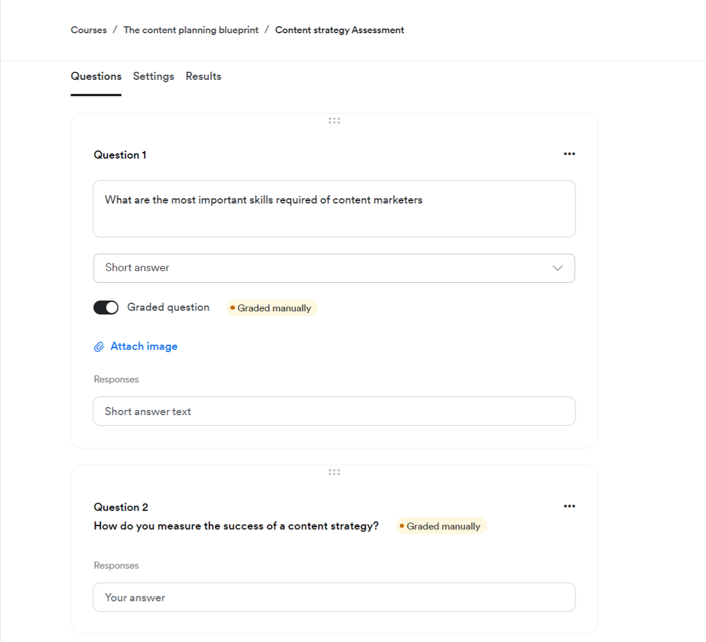706x642 pixels.
Task: Click the Graded manually badge in Question 1
Action: [x=272, y=308]
